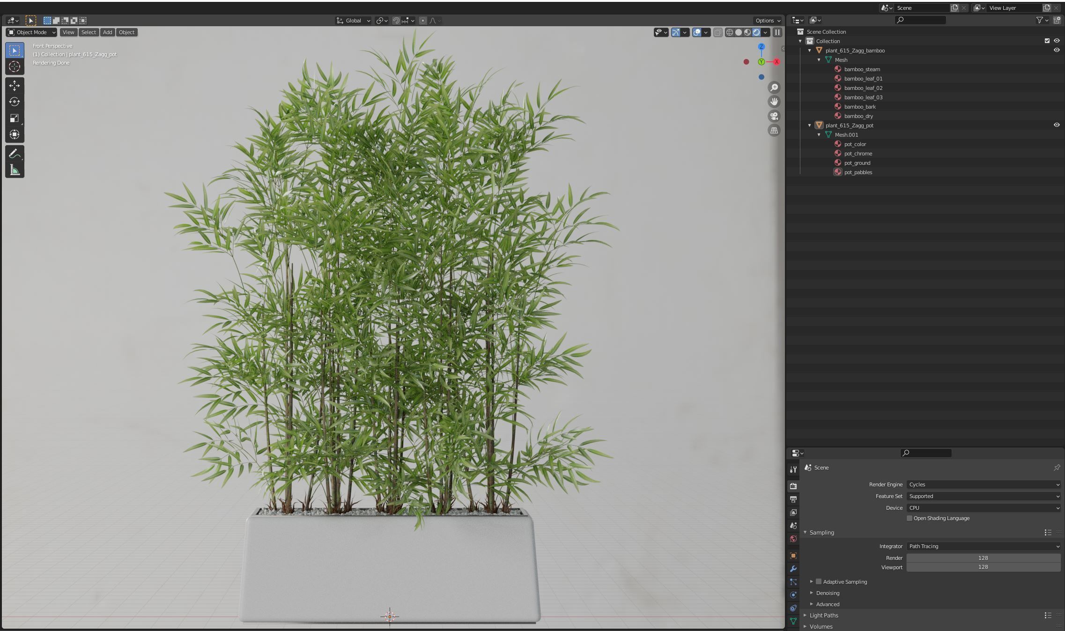
Task: Toggle camera view icon in viewport
Action: coord(774,116)
